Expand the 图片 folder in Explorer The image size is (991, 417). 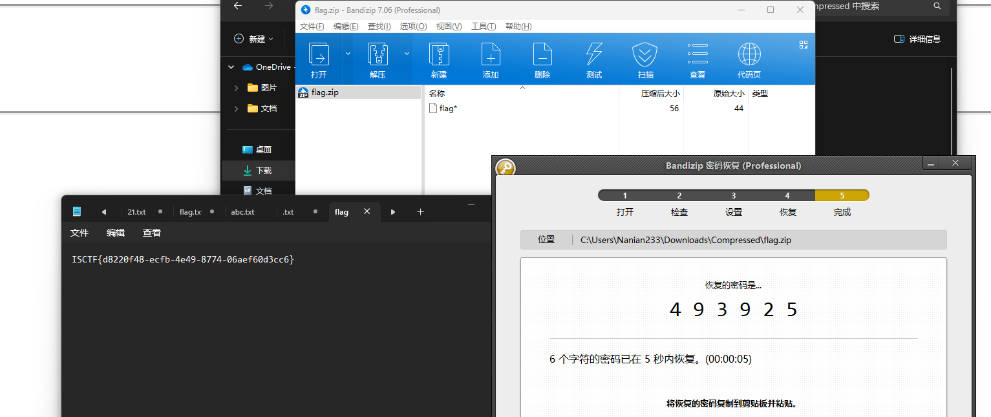(237, 87)
